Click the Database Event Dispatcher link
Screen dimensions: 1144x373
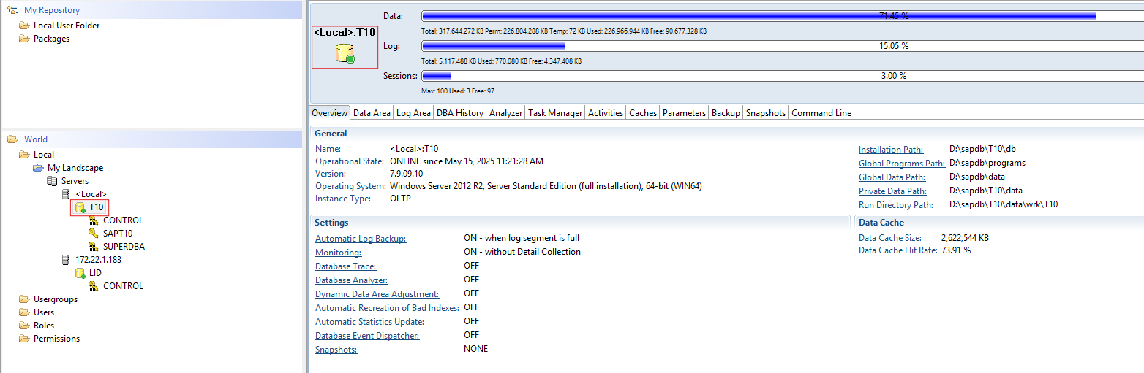point(367,336)
